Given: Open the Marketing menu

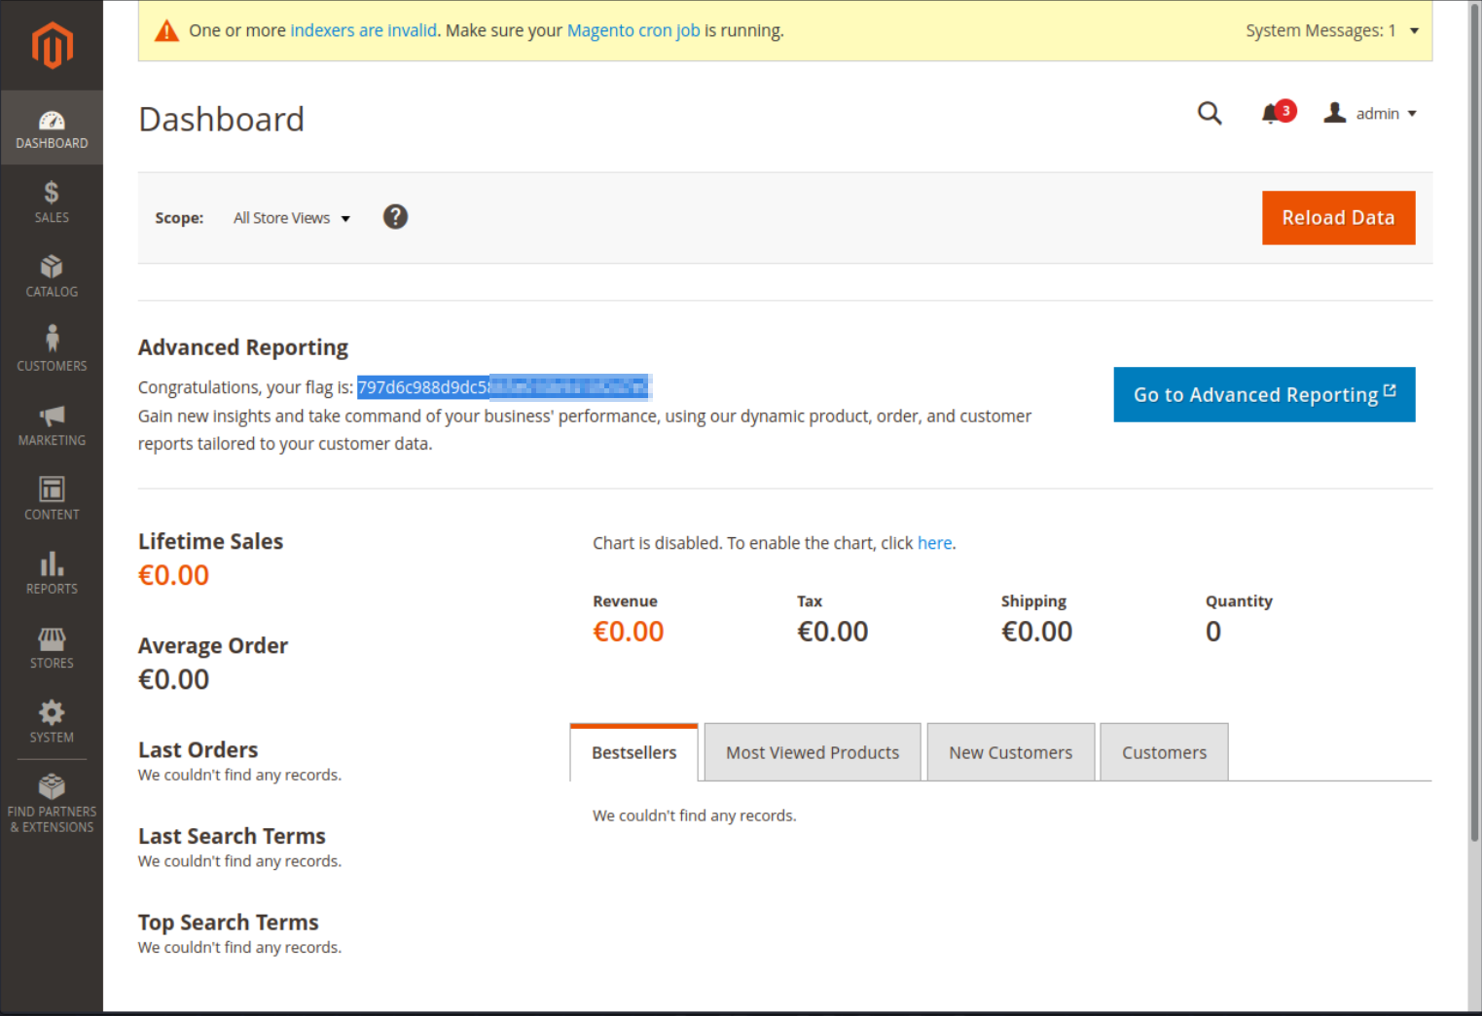Looking at the screenshot, I should (x=52, y=425).
